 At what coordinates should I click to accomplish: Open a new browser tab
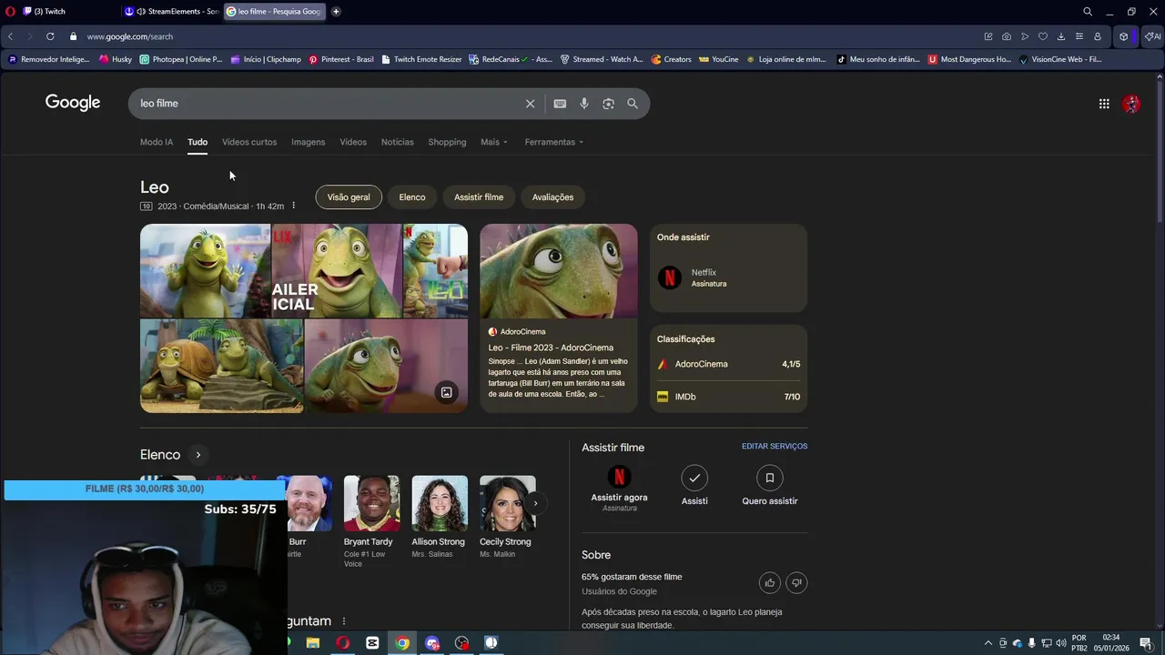tap(336, 12)
